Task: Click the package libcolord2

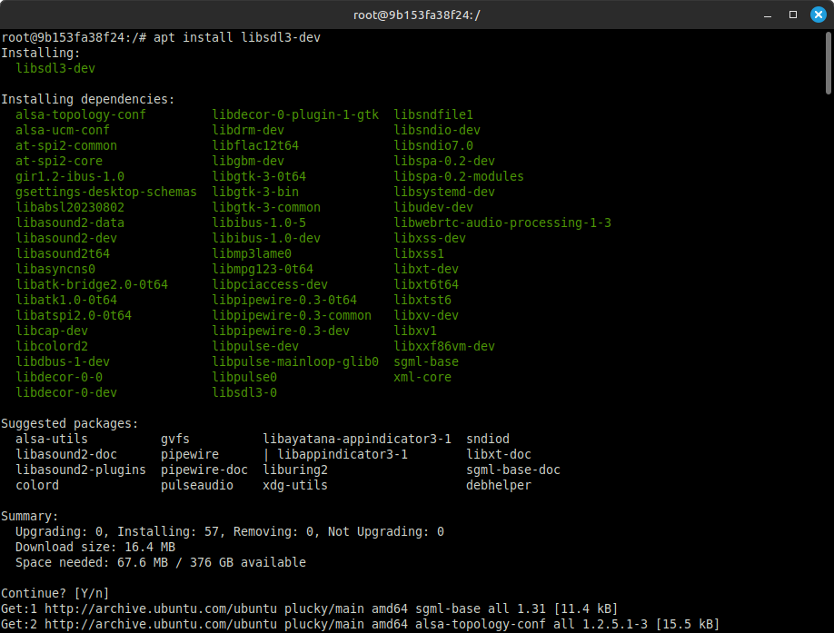Action: click(52, 345)
